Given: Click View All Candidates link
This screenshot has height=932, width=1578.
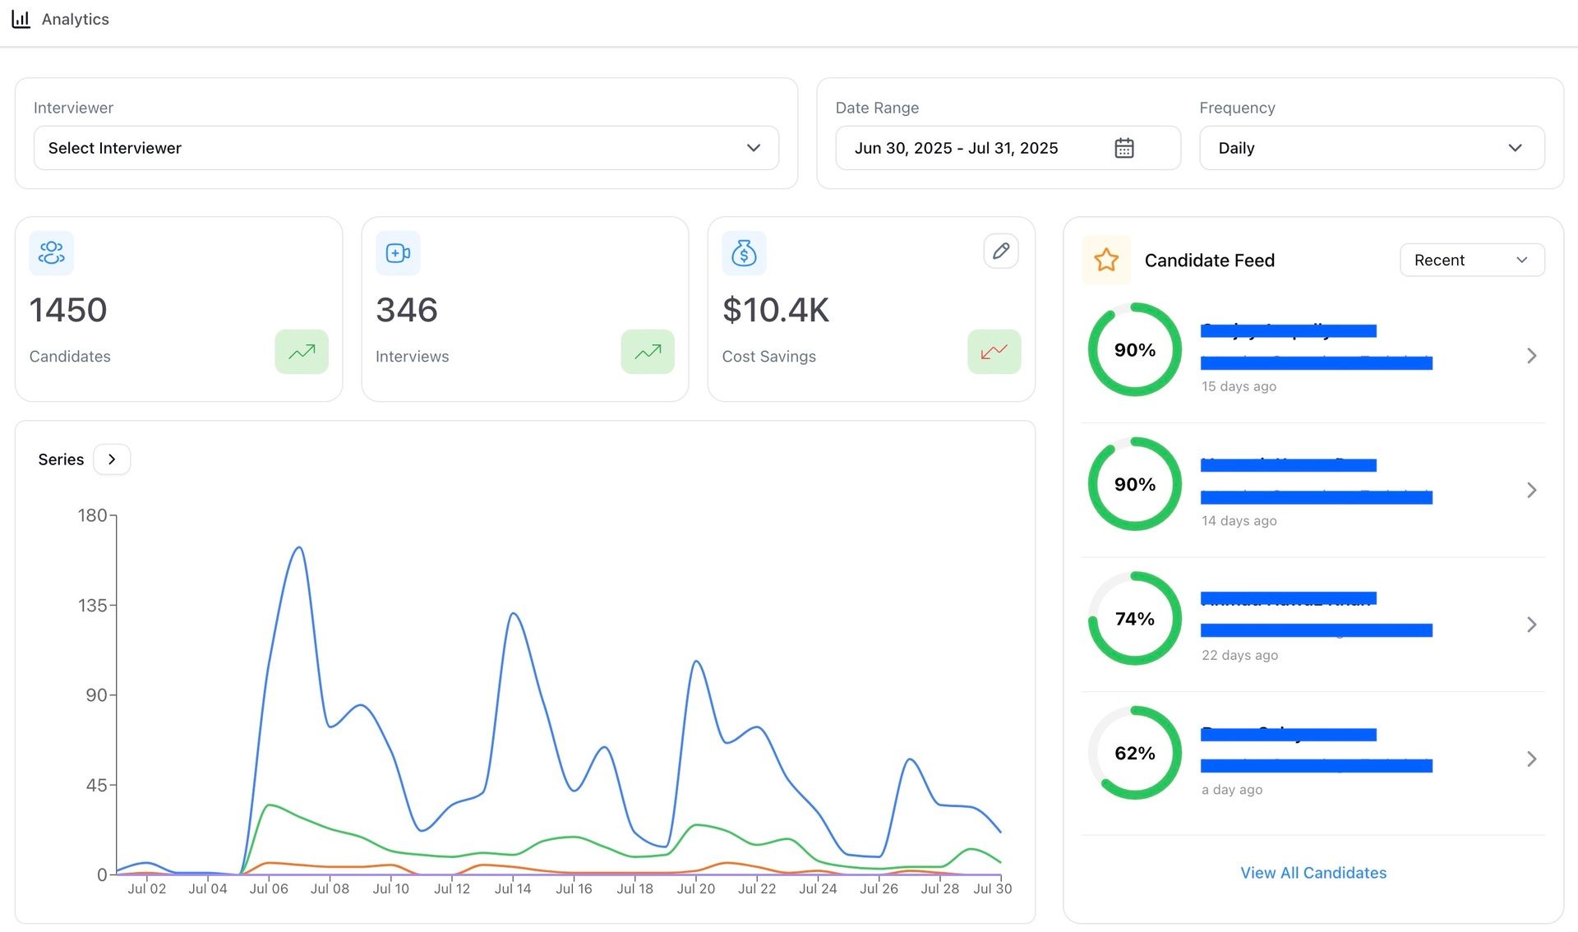Looking at the screenshot, I should pos(1313,873).
